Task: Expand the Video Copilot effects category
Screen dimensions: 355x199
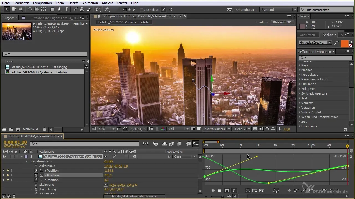Action: [x=300, y=112]
